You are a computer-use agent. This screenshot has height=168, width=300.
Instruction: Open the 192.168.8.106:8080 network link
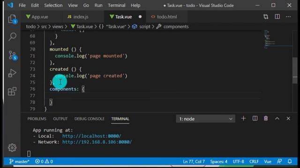click(x=97, y=142)
